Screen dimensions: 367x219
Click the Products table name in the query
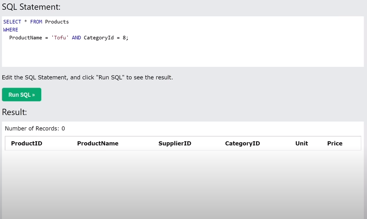57,22
